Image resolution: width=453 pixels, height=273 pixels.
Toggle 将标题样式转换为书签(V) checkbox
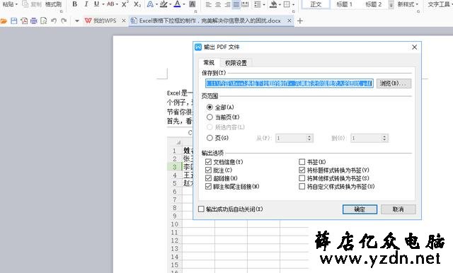(x=302, y=170)
